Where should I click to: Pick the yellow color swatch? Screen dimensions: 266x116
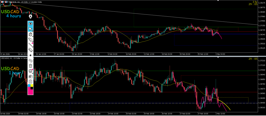(32, 85)
